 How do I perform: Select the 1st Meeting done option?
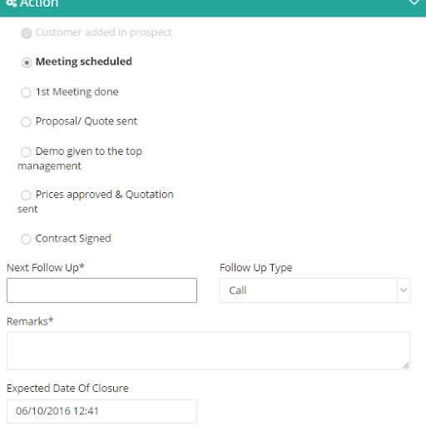click(x=26, y=92)
